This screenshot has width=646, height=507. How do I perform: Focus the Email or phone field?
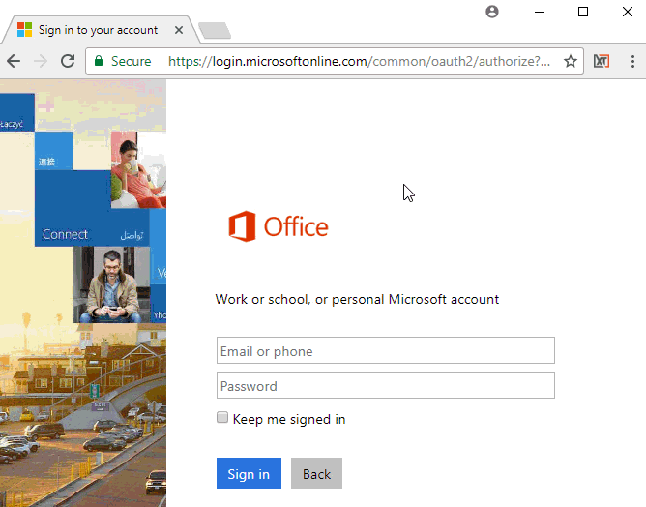click(x=385, y=350)
